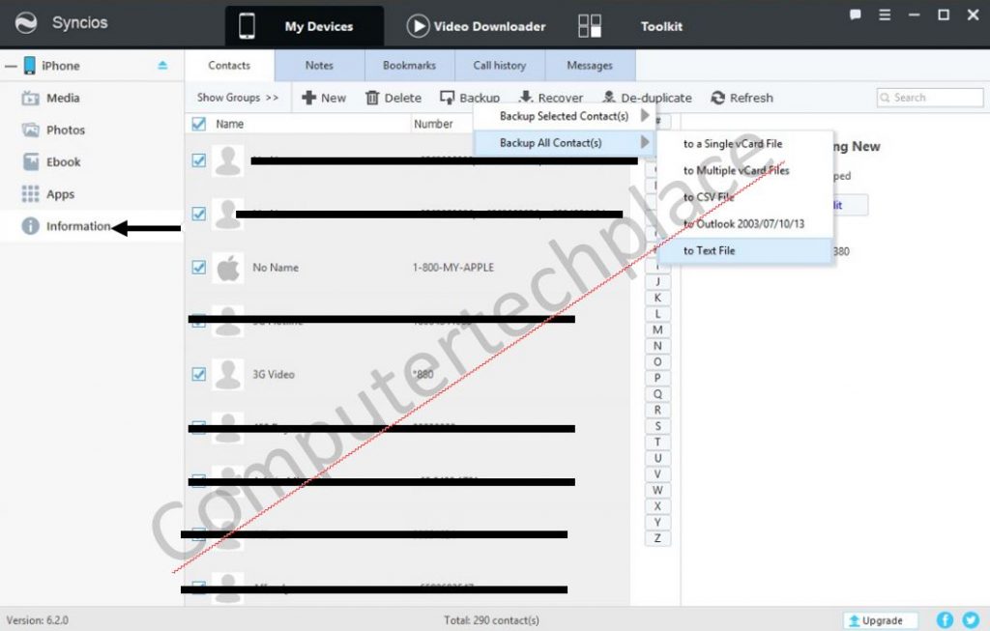Click the Syncios logo icon
This screenshot has height=631, width=990.
tap(26, 23)
